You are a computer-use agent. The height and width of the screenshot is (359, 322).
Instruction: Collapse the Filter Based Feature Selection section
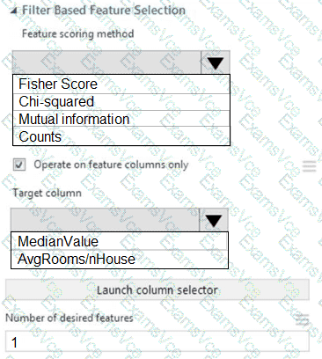tap(13, 11)
